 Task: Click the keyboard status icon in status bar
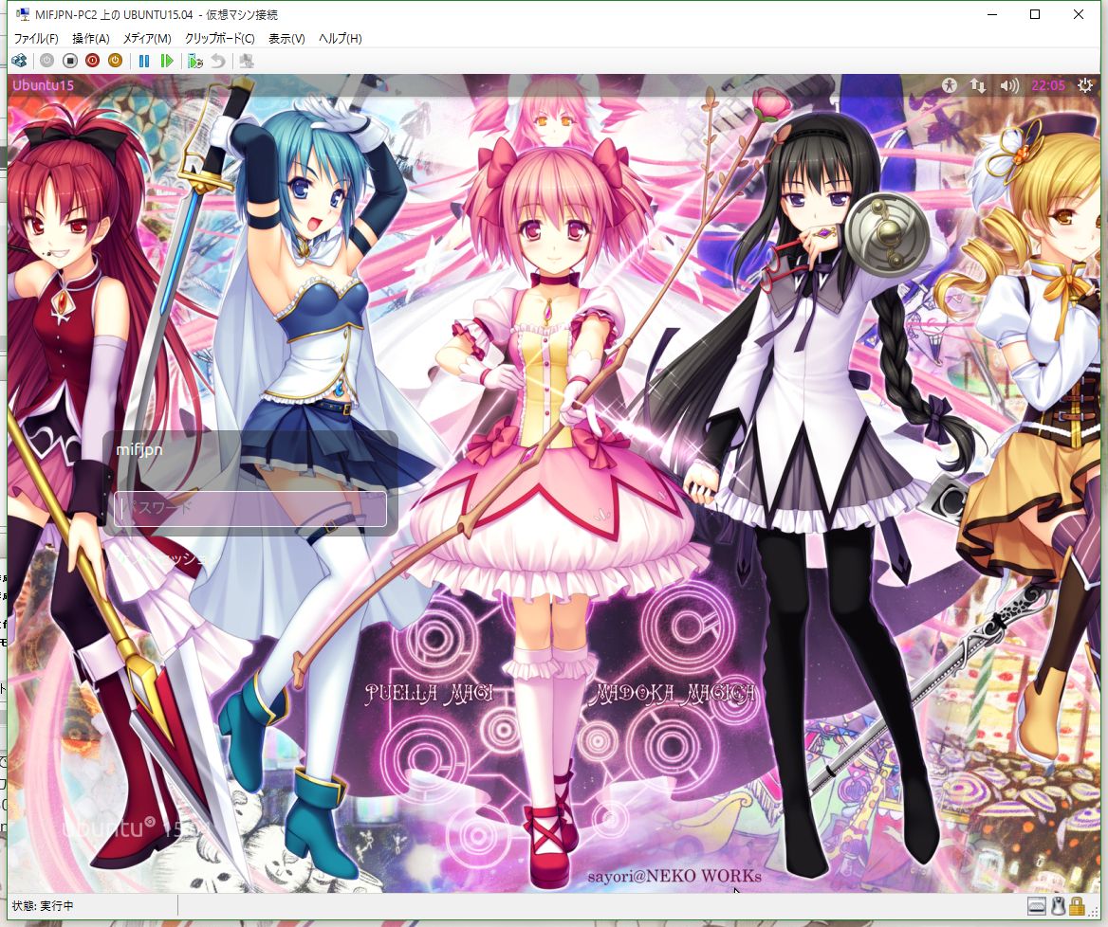[x=1037, y=906]
